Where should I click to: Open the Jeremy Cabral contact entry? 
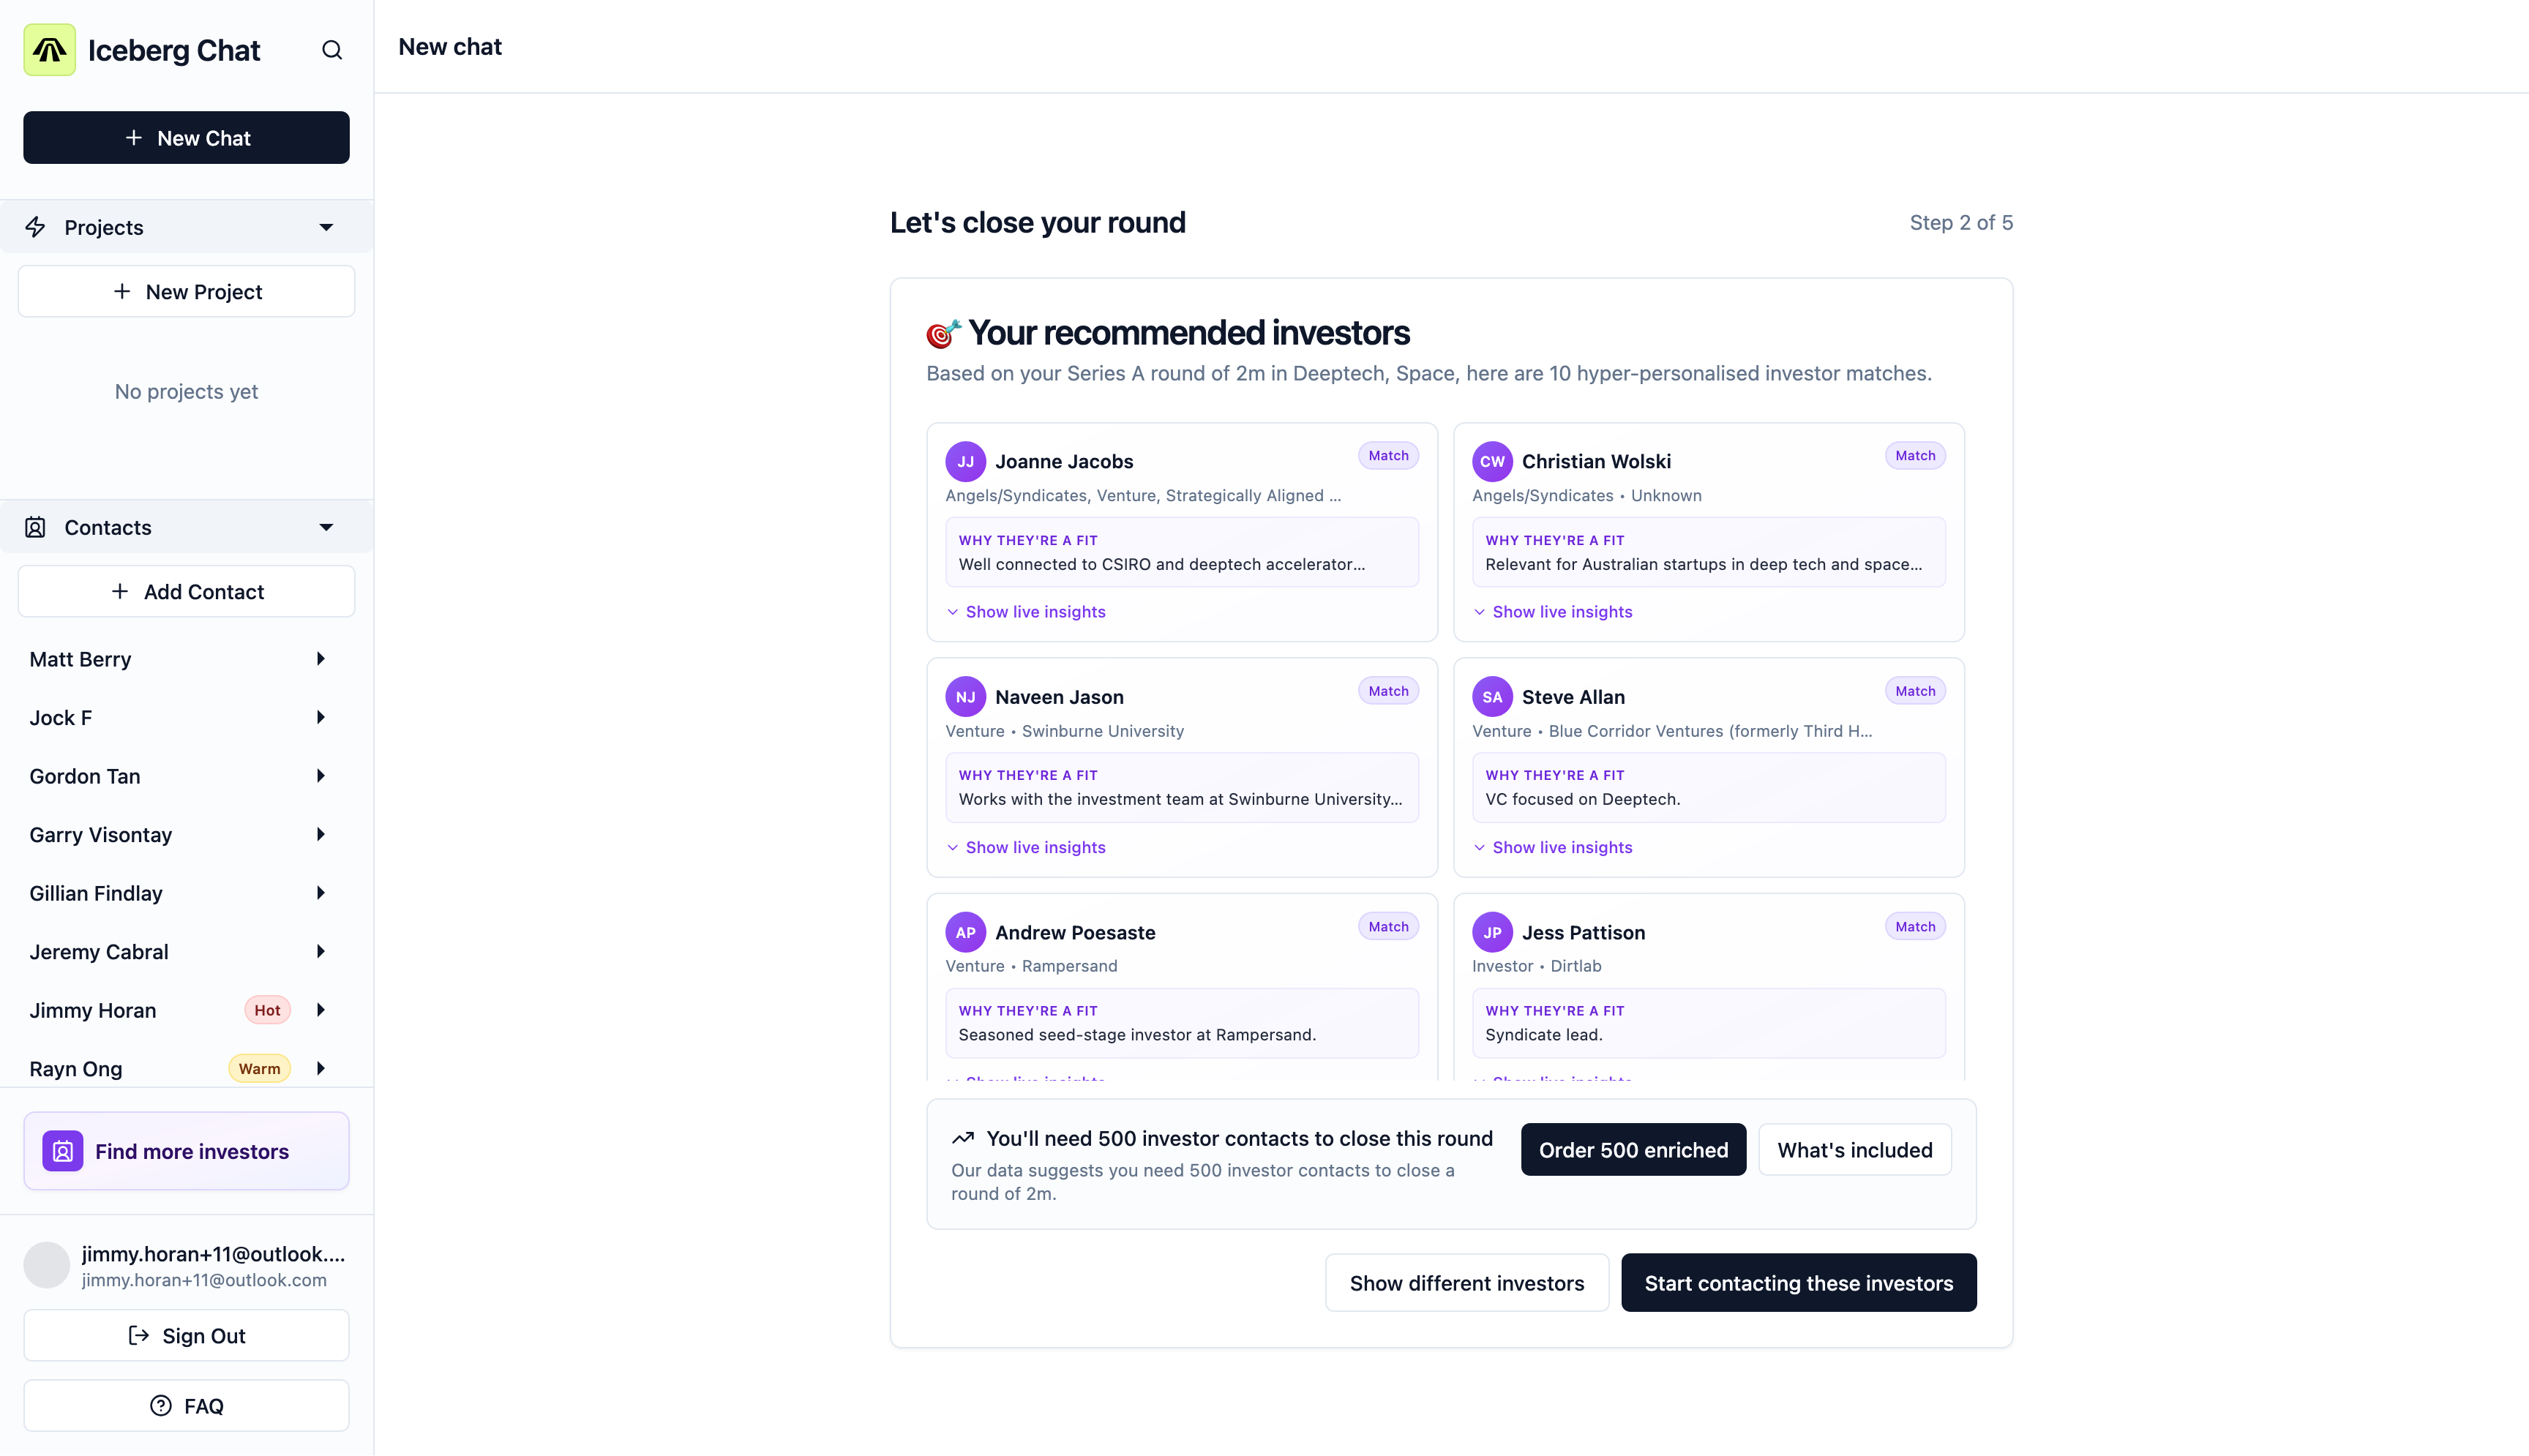point(99,952)
